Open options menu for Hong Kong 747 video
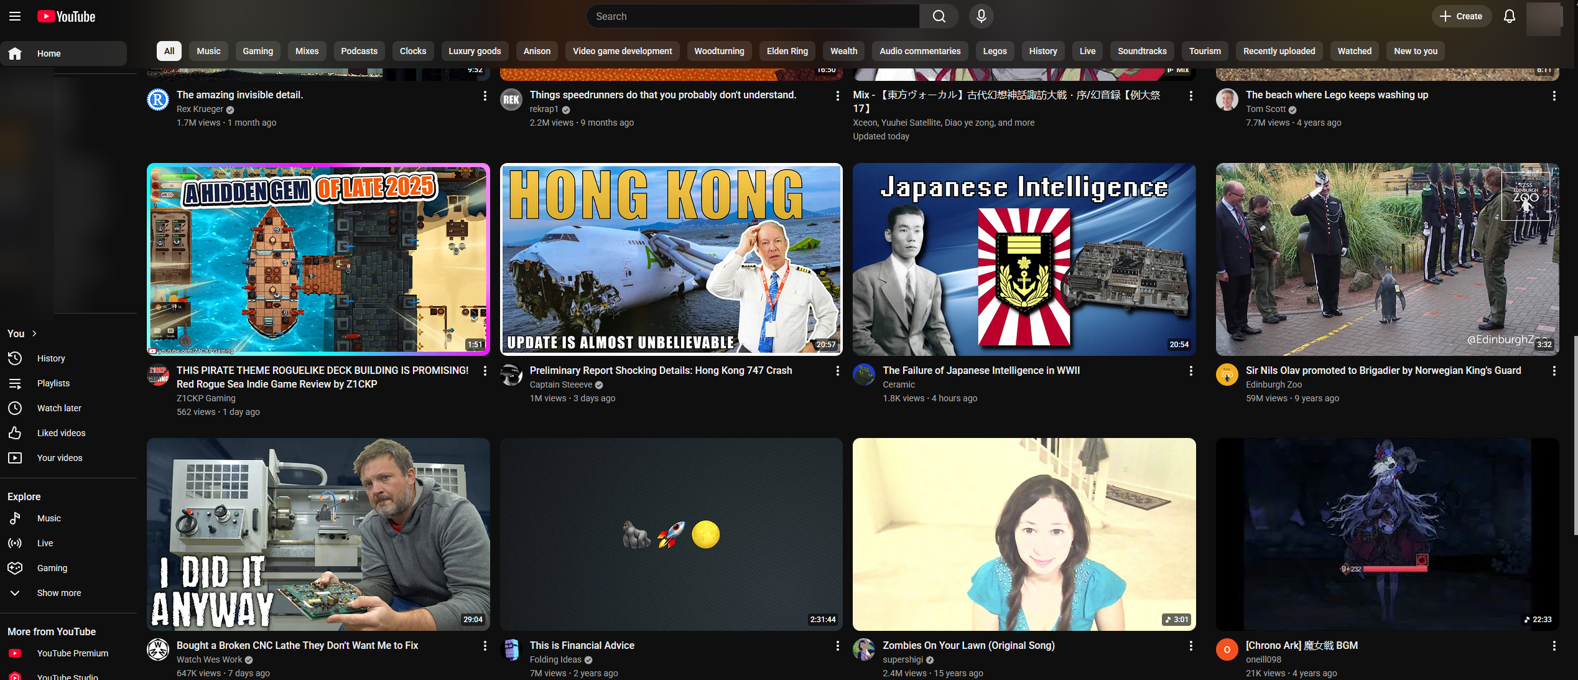 [837, 371]
